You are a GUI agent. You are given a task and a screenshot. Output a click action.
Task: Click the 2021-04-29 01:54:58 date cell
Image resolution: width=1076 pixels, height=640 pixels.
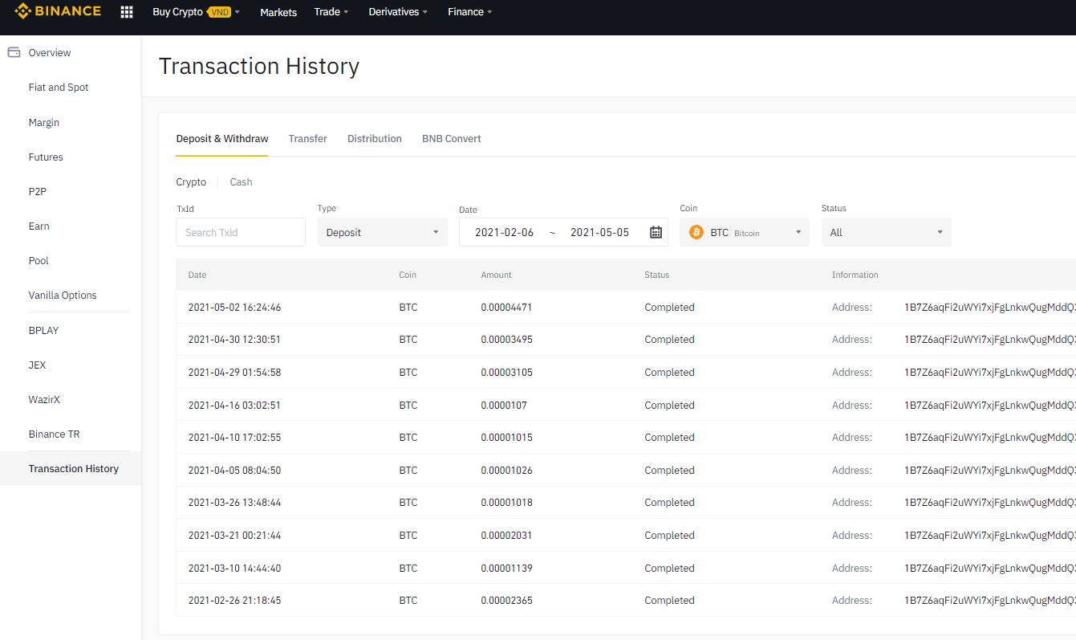pyautogui.click(x=235, y=373)
